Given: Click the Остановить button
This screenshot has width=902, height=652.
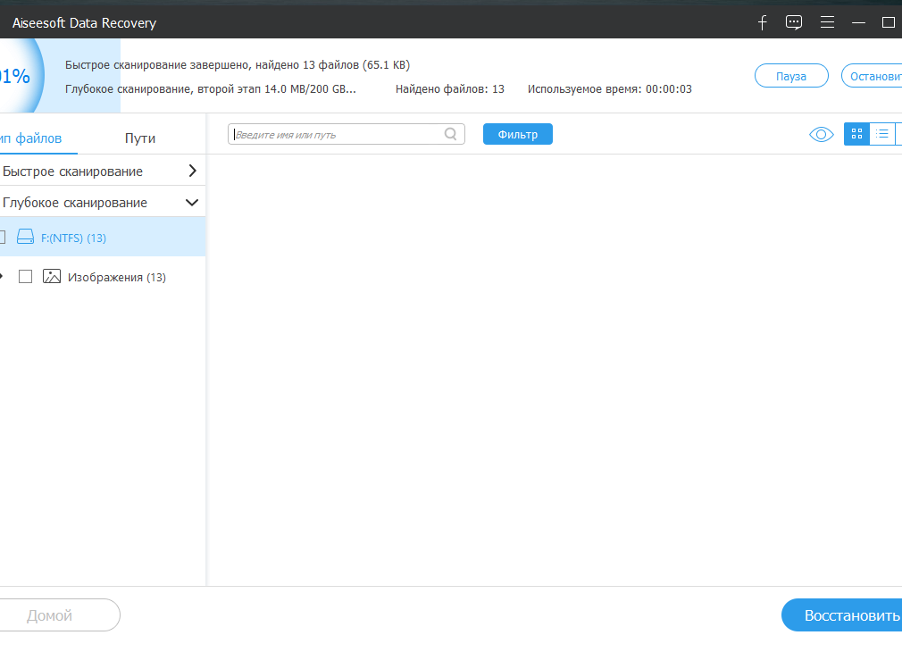Looking at the screenshot, I should [x=872, y=76].
